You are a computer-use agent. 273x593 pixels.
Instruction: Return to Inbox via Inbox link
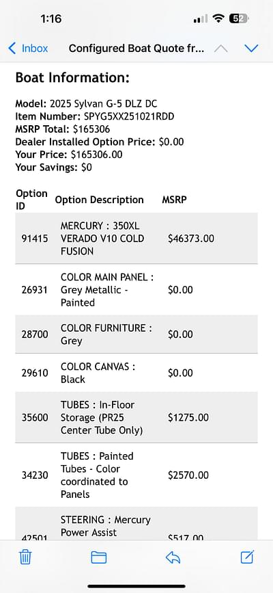(x=35, y=49)
